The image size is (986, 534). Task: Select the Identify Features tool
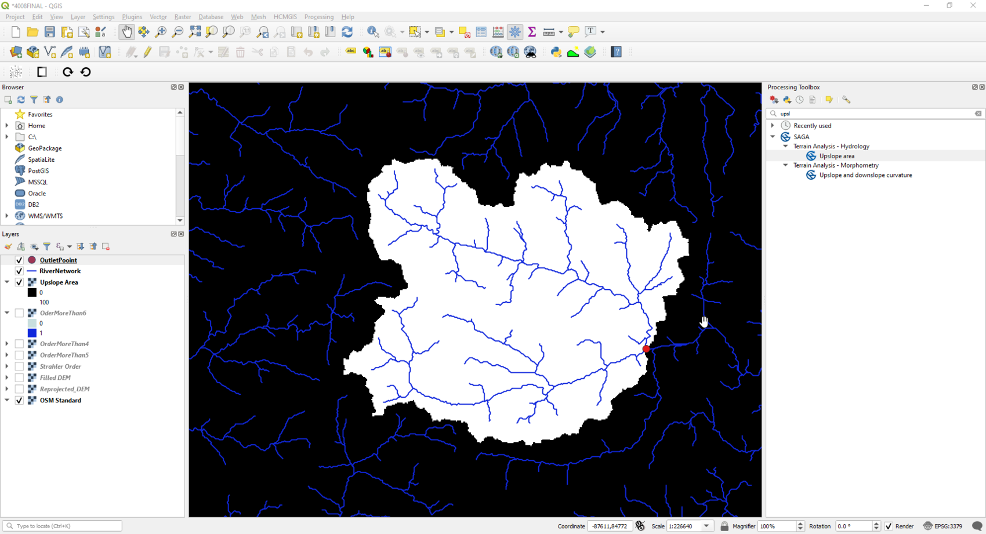pyautogui.click(x=373, y=32)
